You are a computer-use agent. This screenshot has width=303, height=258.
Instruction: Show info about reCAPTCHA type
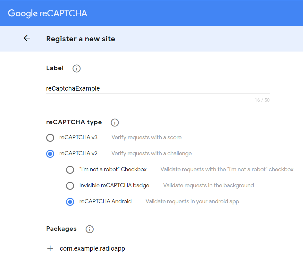pyautogui.click(x=115, y=123)
